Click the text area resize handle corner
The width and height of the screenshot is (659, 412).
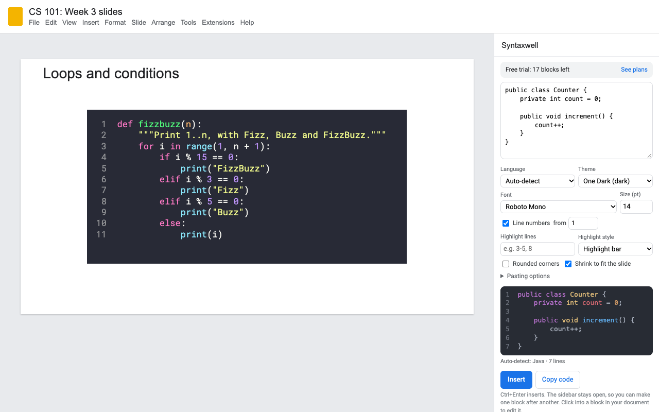coord(649,156)
